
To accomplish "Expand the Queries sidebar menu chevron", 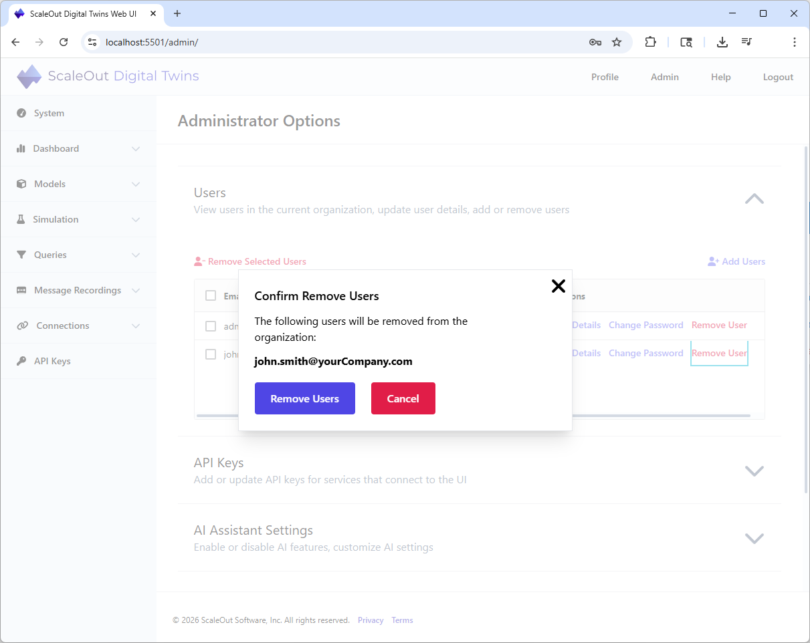I will pos(136,255).
